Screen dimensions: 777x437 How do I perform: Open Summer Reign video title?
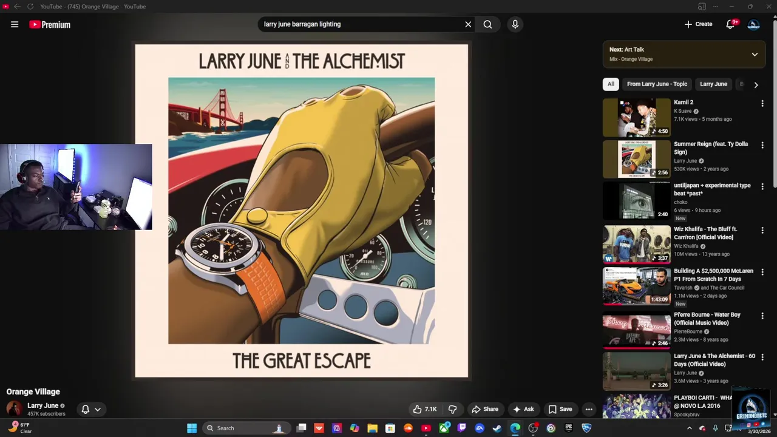pyautogui.click(x=711, y=148)
